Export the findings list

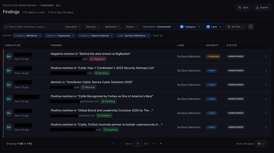(x=262, y=7)
